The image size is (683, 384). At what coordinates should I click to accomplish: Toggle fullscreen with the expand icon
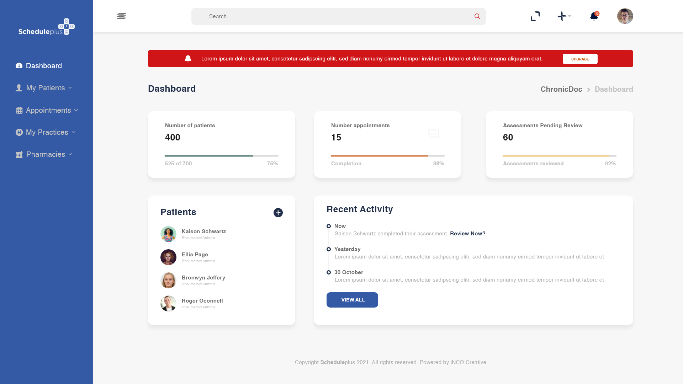[535, 16]
